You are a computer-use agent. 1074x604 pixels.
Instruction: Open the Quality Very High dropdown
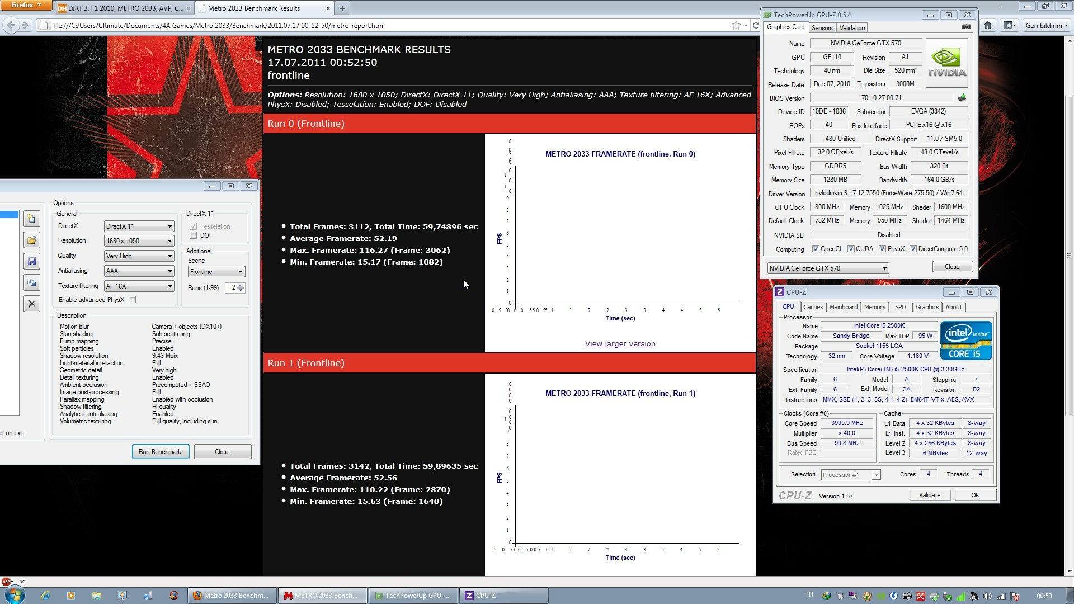point(139,256)
